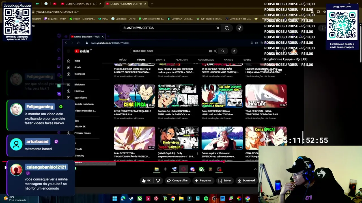The image size is (362, 203).
Task: Open the Broly virou Super Saiyajin thumbnail
Action: [x=178, y=138]
